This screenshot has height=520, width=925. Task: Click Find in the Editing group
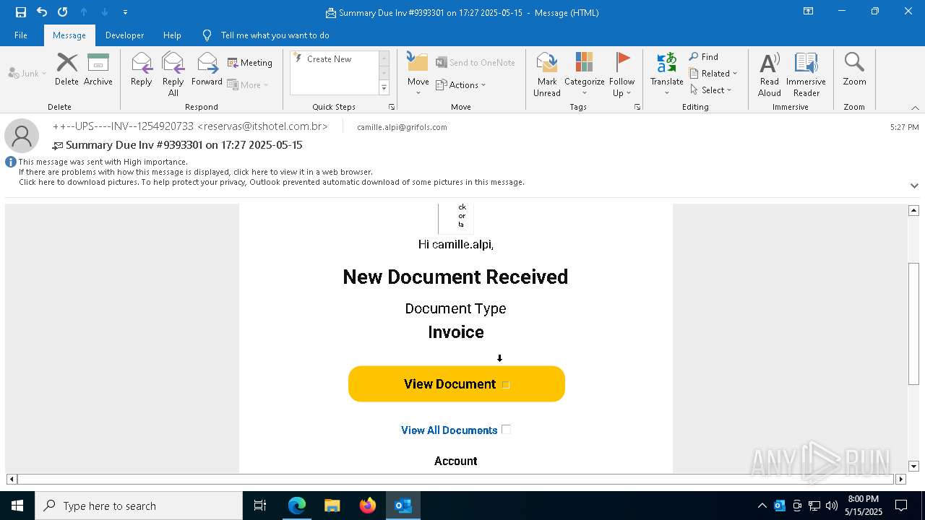(x=704, y=56)
